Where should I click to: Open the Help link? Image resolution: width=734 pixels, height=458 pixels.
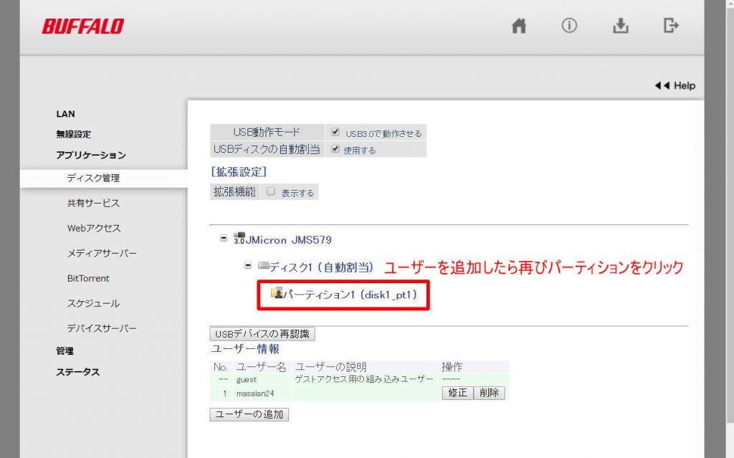675,85
